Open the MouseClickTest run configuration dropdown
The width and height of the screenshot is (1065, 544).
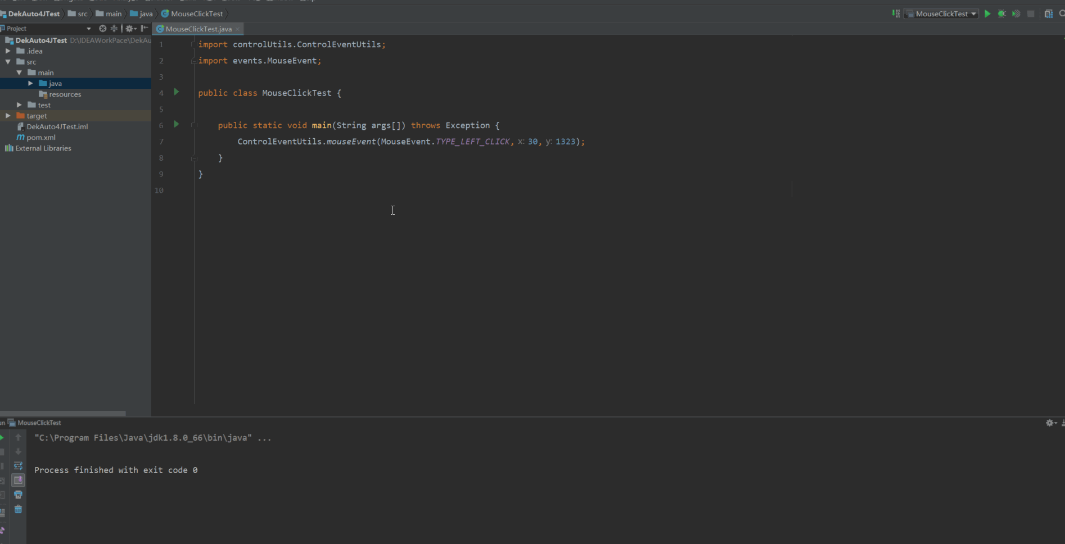click(x=941, y=13)
